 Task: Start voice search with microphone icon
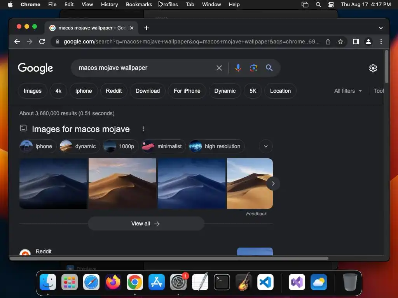(x=238, y=68)
